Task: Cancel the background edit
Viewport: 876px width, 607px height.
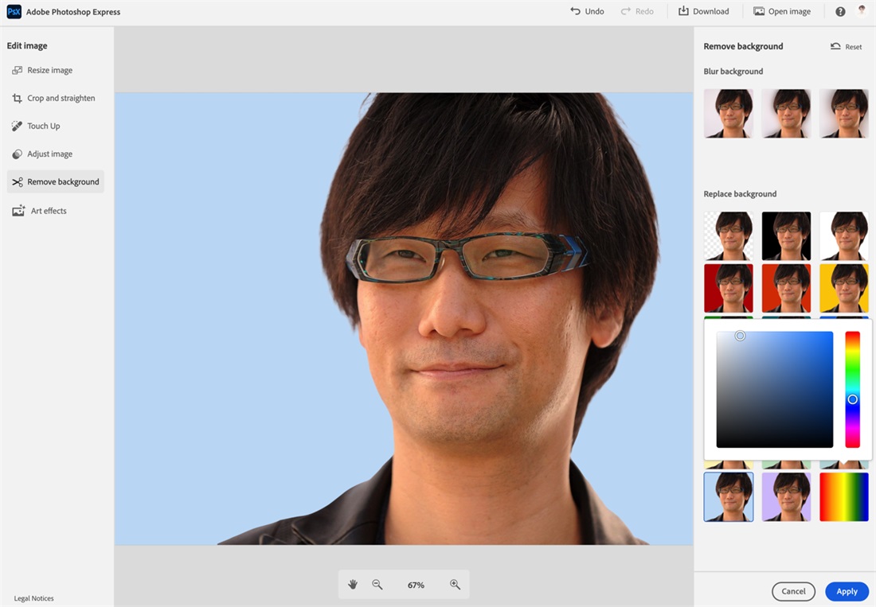Action: pyautogui.click(x=793, y=591)
